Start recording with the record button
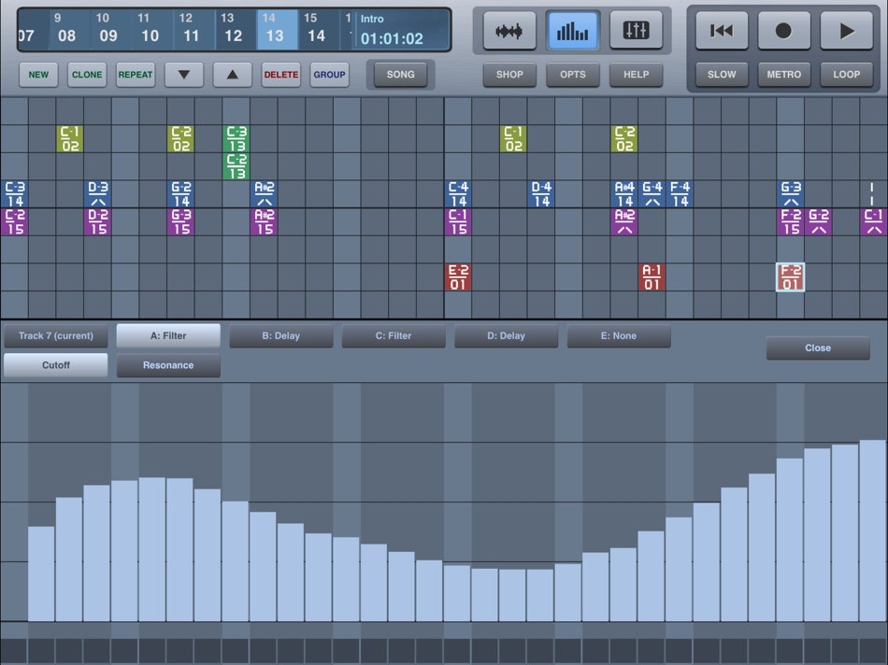Image resolution: width=888 pixels, height=665 pixels. click(784, 31)
